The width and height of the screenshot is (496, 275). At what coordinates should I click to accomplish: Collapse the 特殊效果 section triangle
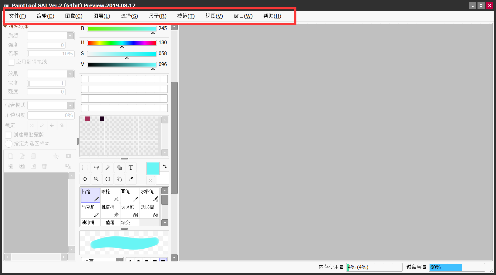coord(5,27)
